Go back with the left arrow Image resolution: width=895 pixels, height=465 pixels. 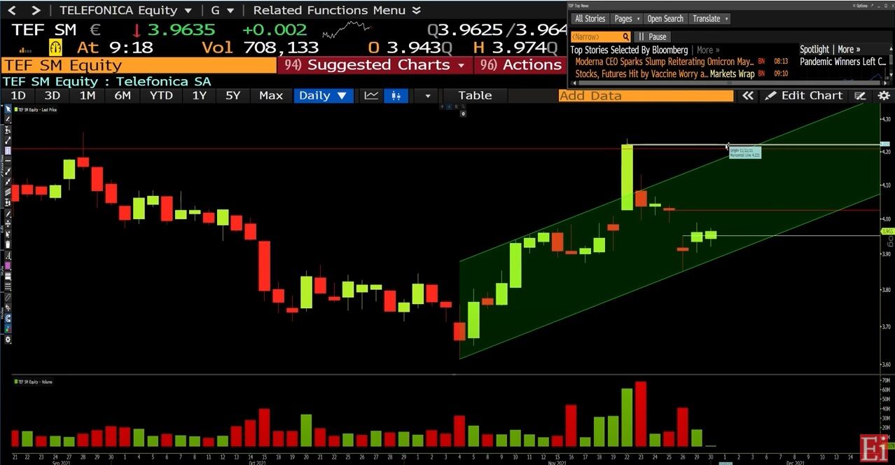point(12,11)
